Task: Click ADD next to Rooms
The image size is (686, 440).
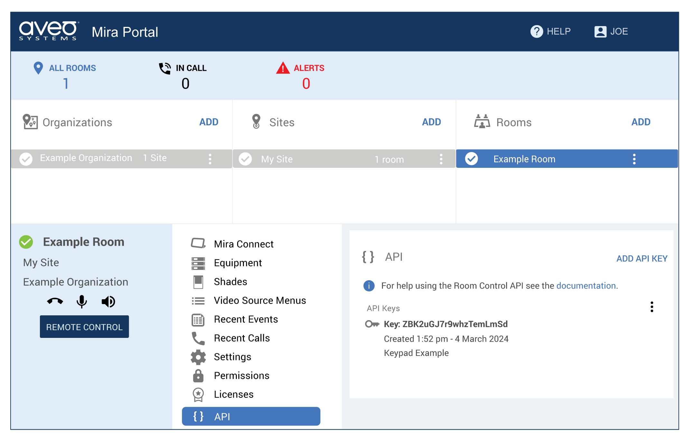Action: tap(641, 122)
